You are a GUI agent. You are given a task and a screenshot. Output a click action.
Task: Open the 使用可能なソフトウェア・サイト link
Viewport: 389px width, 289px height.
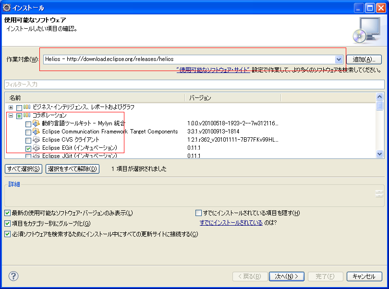click(213, 70)
